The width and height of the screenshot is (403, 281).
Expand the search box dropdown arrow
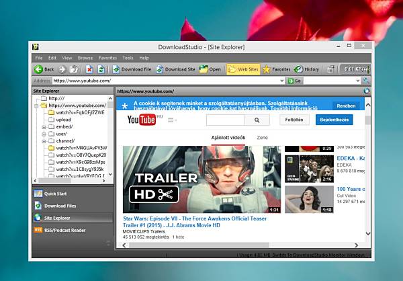tap(358, 81)
